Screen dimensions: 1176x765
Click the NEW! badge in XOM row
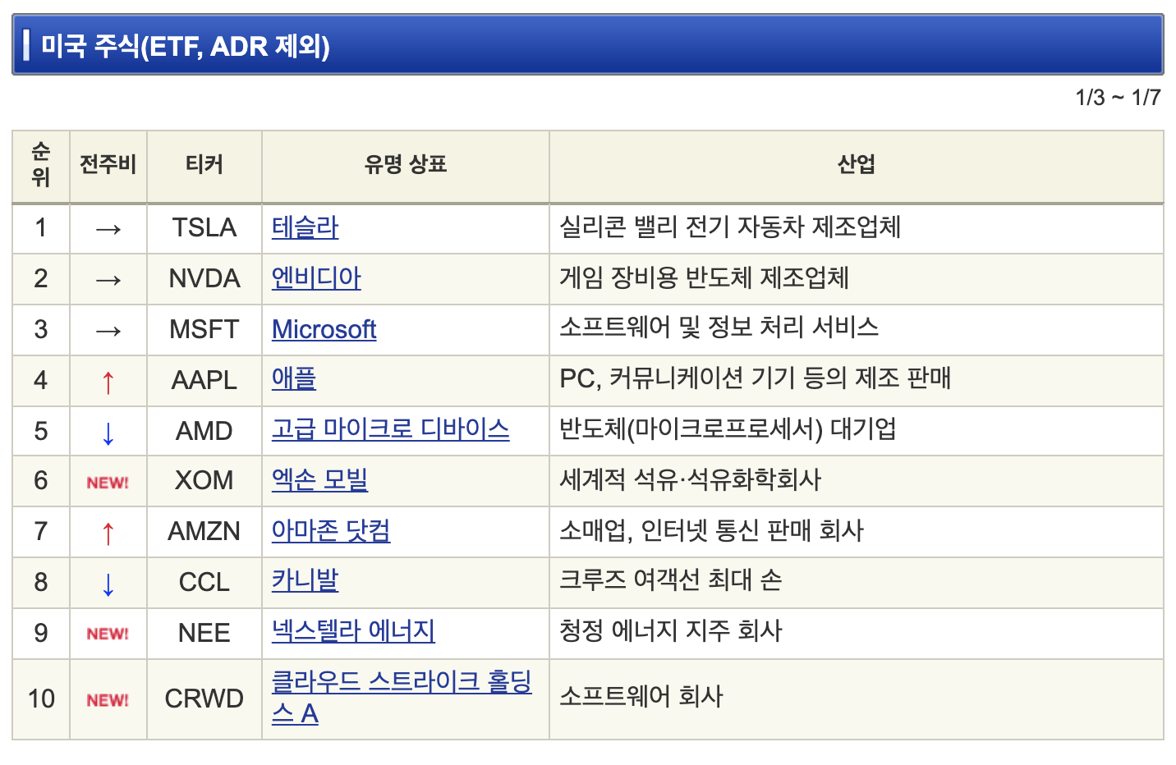(x=108, y=483)
